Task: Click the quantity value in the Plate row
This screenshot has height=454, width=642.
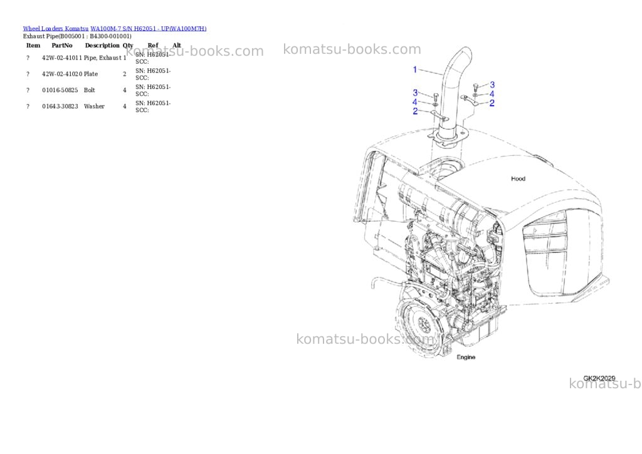Action: [x=125, y=74]
